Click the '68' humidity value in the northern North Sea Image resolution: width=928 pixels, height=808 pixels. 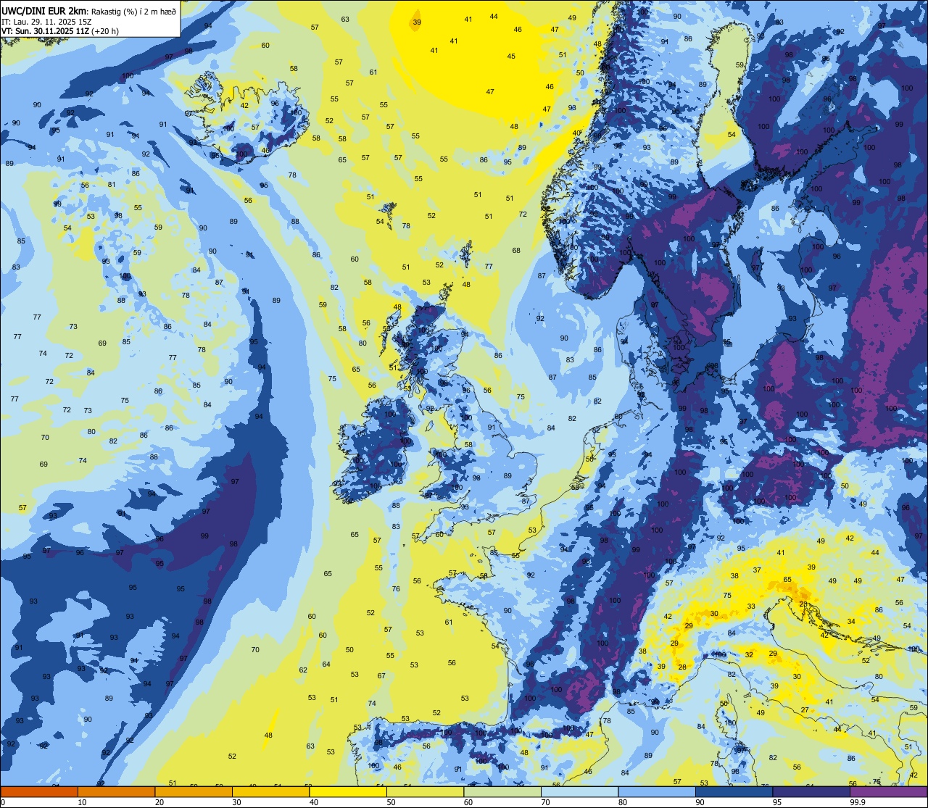tap(516, 250)
